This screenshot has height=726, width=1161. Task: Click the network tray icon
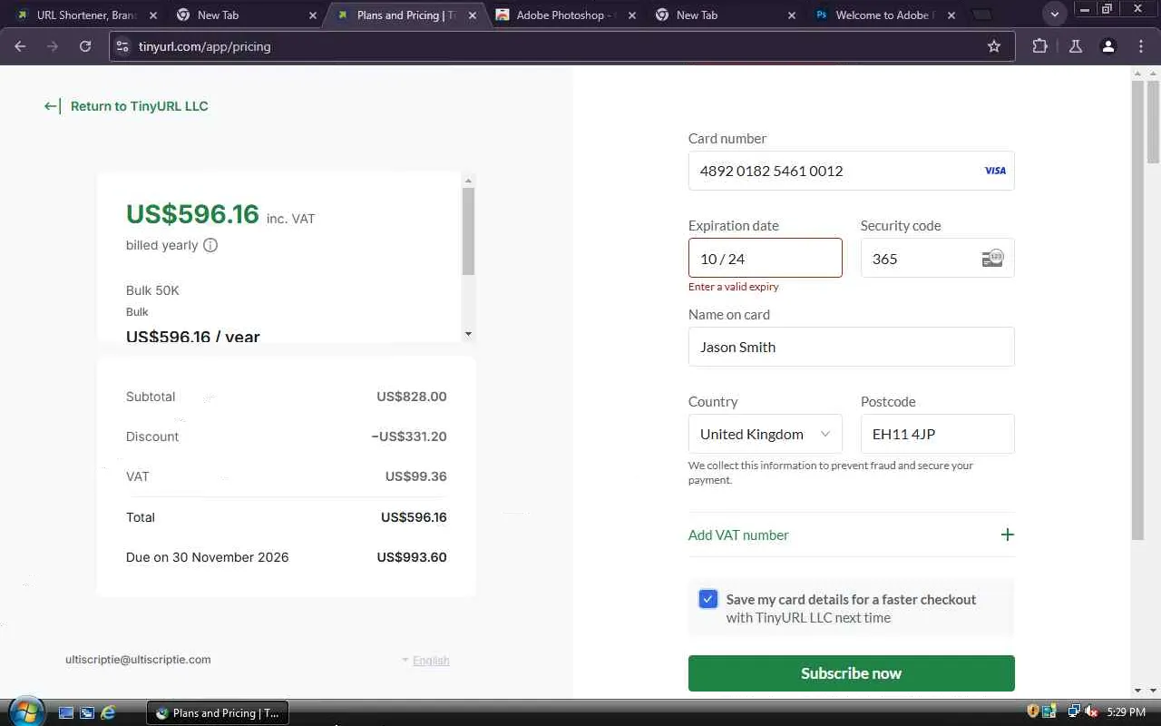pos(1075,712)
